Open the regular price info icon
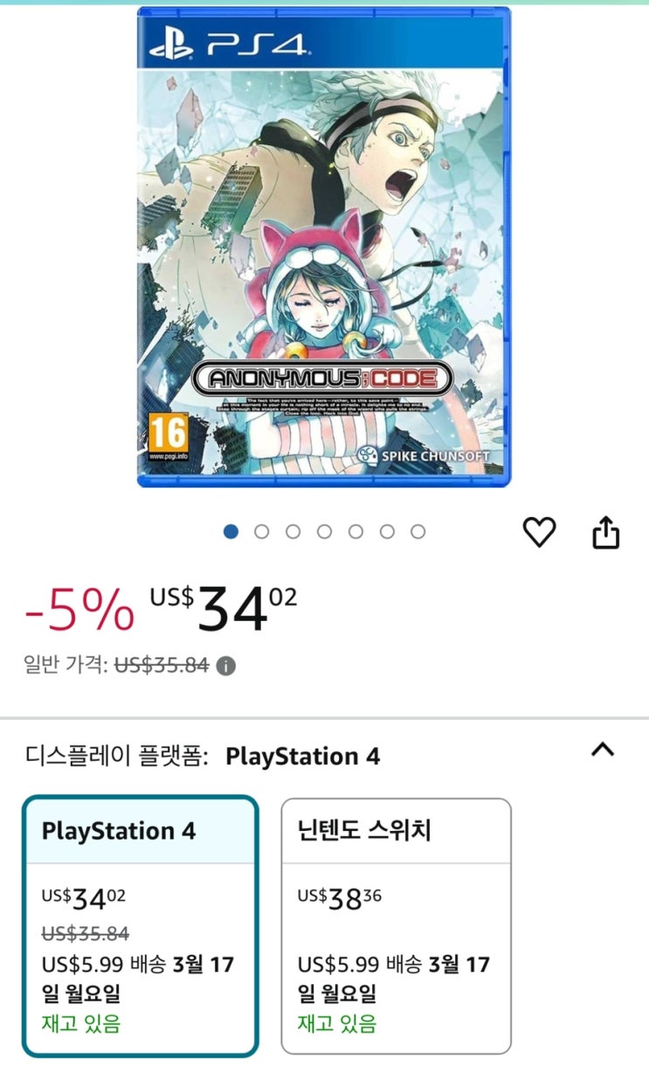Screen dimensions: 649x1067 point(225,666)
